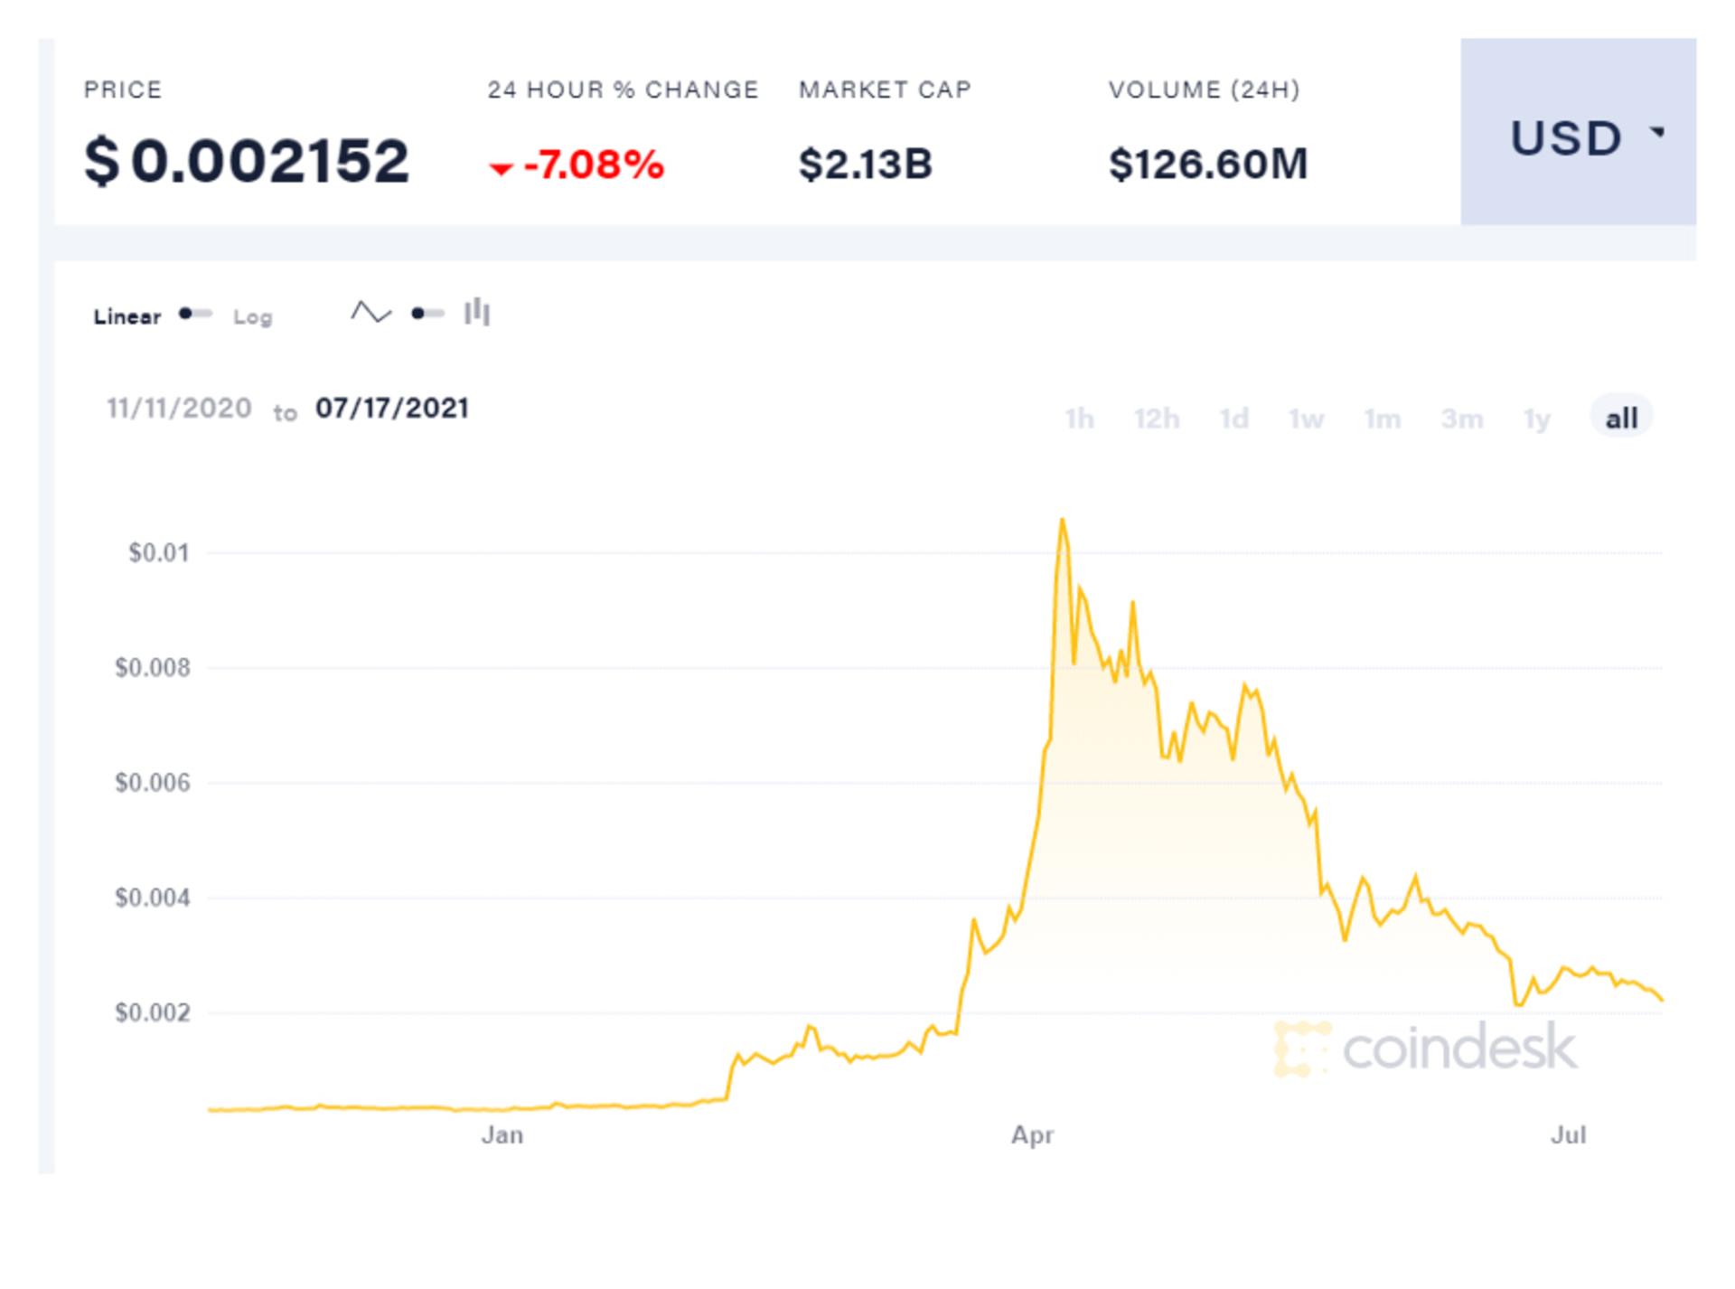Toggle the Linear/Log scale switch
Image resolution: width=1735 pixels, height=1289 pixels.
tap(195, 314)
